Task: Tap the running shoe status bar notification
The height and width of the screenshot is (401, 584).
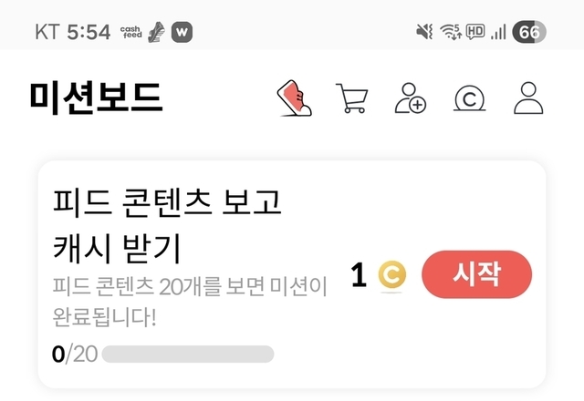Action: pyautogui.click(x=156, y=31)
